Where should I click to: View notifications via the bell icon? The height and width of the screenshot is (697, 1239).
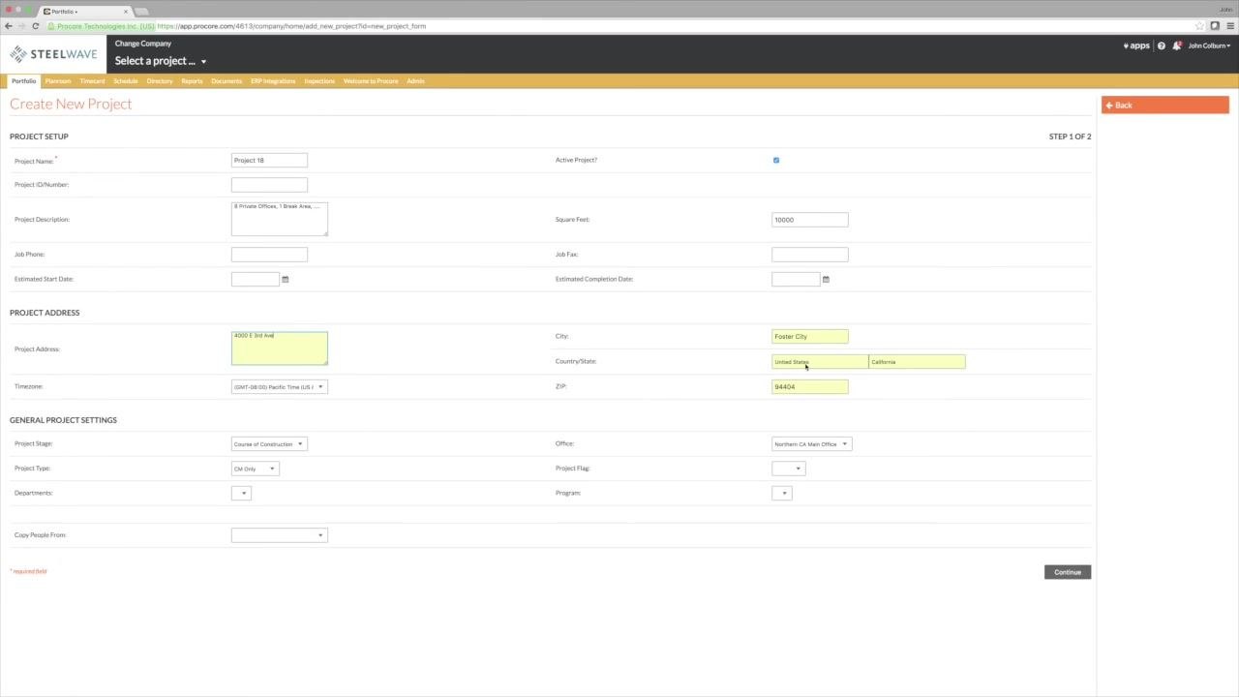pos(1177,45)
